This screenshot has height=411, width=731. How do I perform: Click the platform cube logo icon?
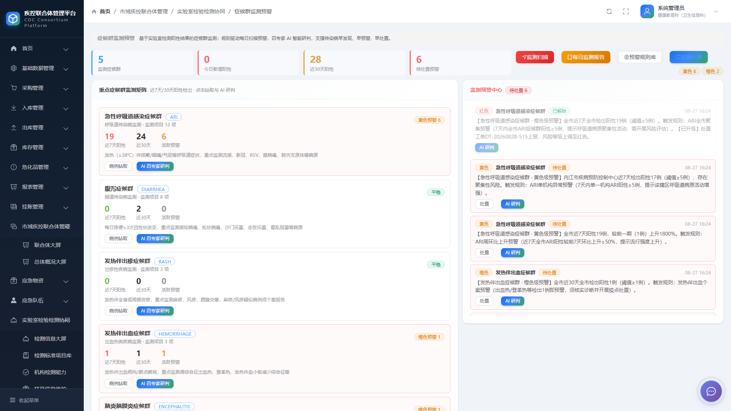(13, 19)
